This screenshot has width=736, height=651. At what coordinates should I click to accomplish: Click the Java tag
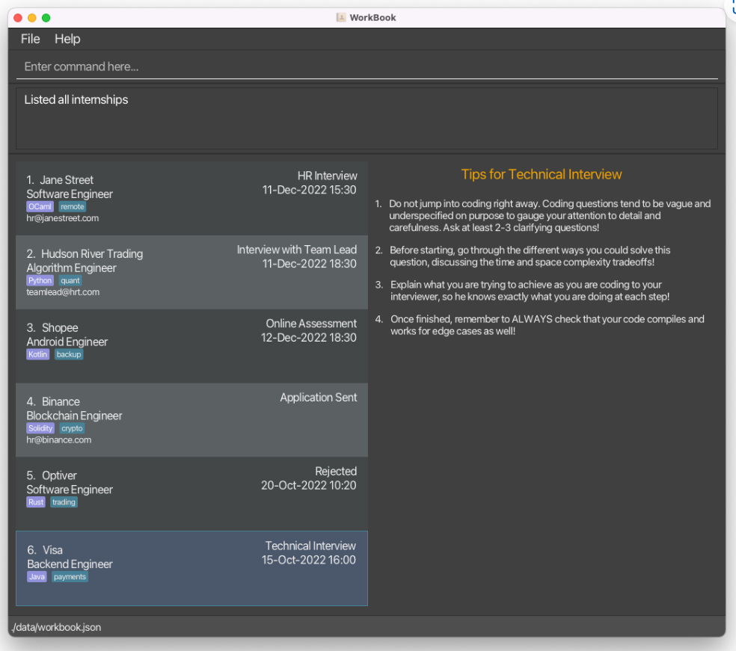click(37, 577)
